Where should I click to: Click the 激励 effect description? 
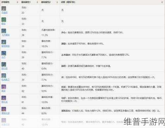pyautogui.click(x=82, y=44)
